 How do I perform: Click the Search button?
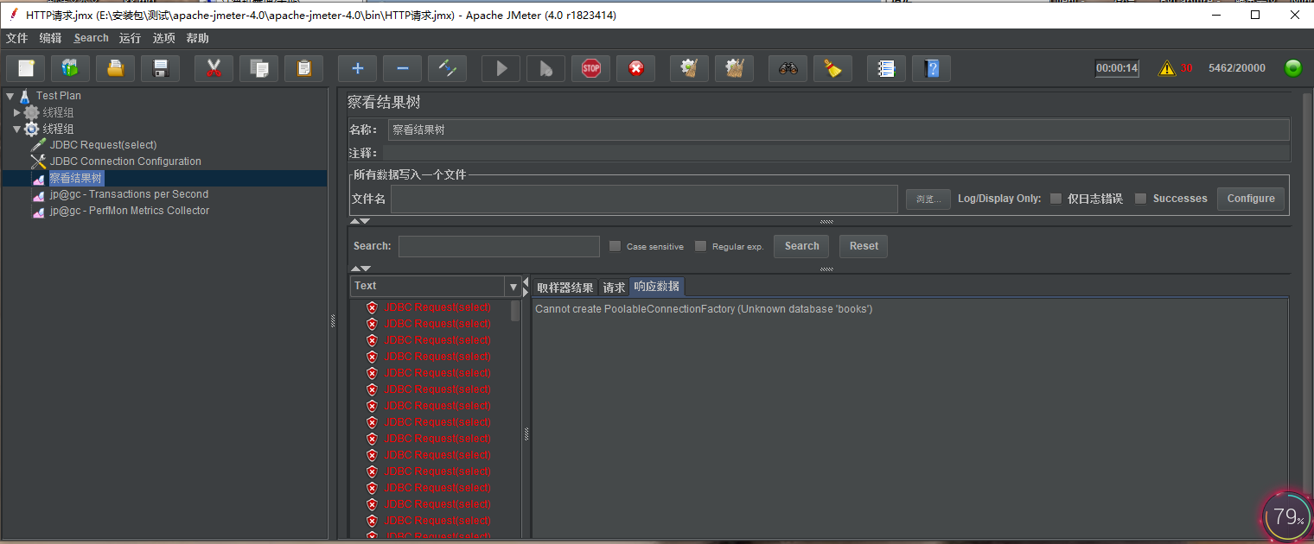801,246
